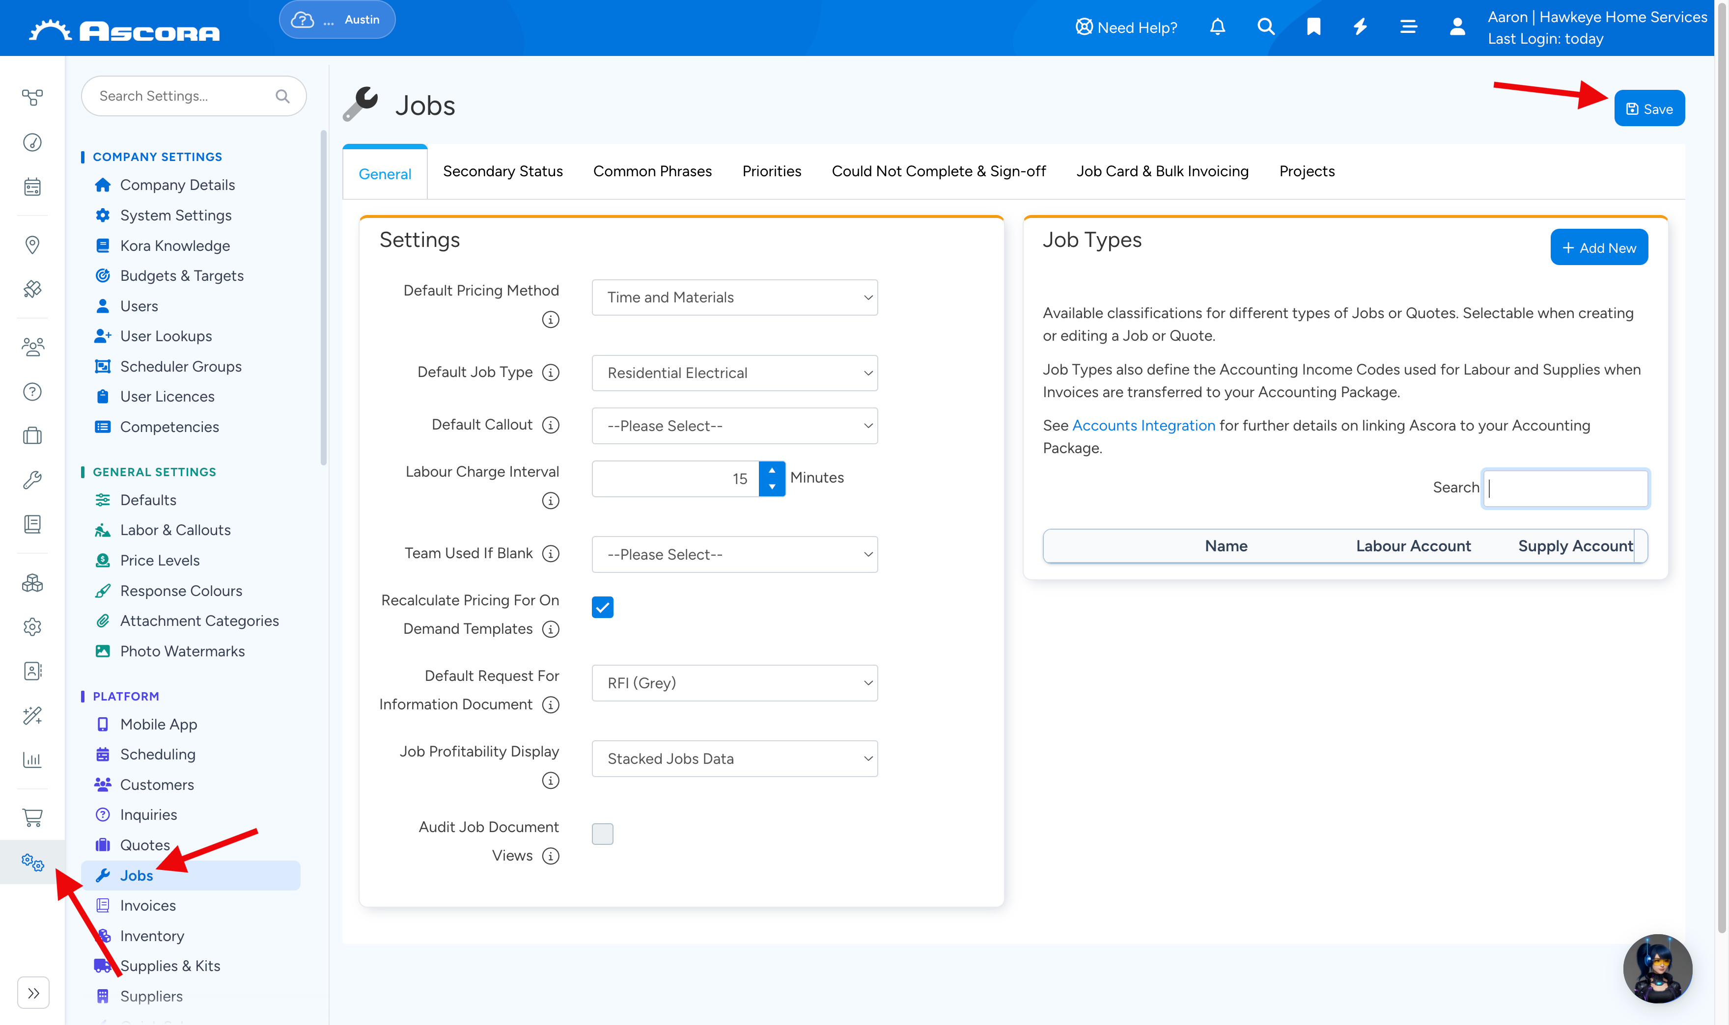This screenshot has height=1025, width=1729.
Task: Open the shopping cart icon in left rail
Action: [32, 817]
